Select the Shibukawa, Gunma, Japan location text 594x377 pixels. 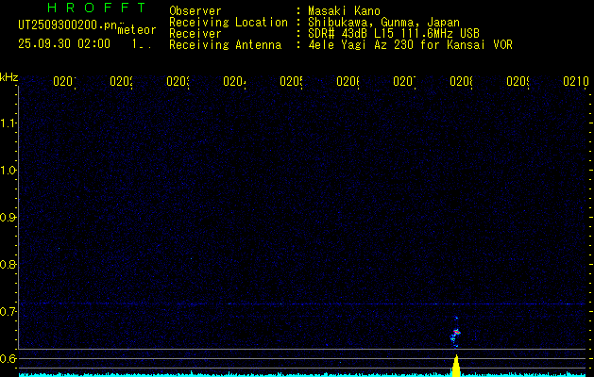pyautogui.click(x=379, y=22)
